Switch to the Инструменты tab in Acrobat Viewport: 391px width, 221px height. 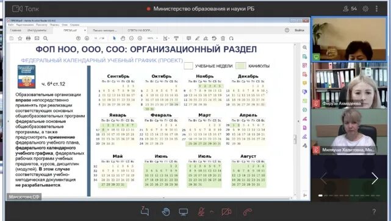coord(37,30)
